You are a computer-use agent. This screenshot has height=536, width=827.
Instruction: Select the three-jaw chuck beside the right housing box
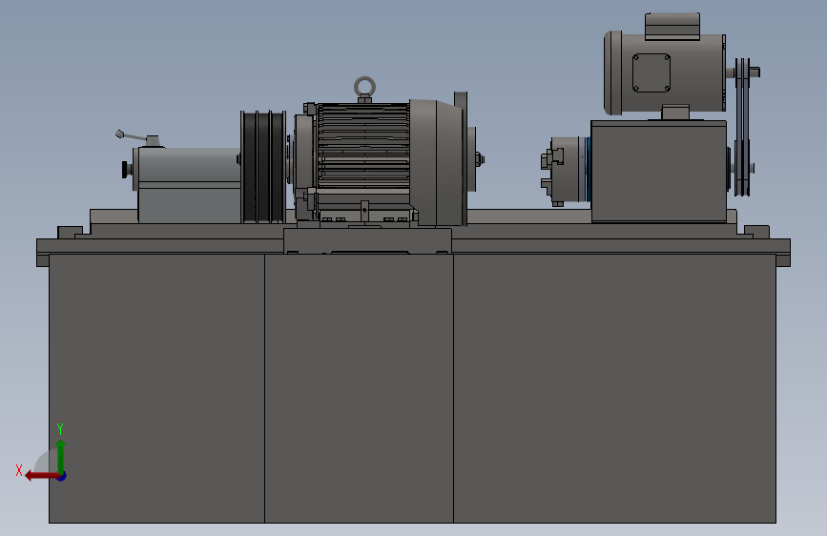(566, 171)
